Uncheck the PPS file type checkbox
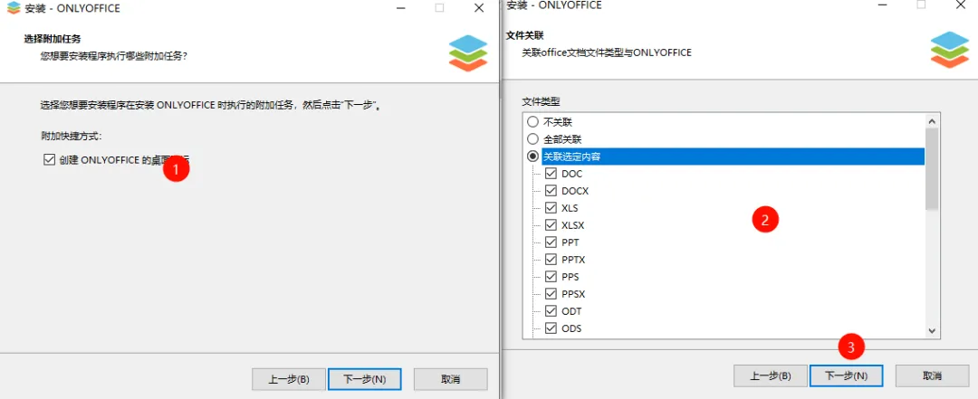978x399 pixels. pos(551,276)
